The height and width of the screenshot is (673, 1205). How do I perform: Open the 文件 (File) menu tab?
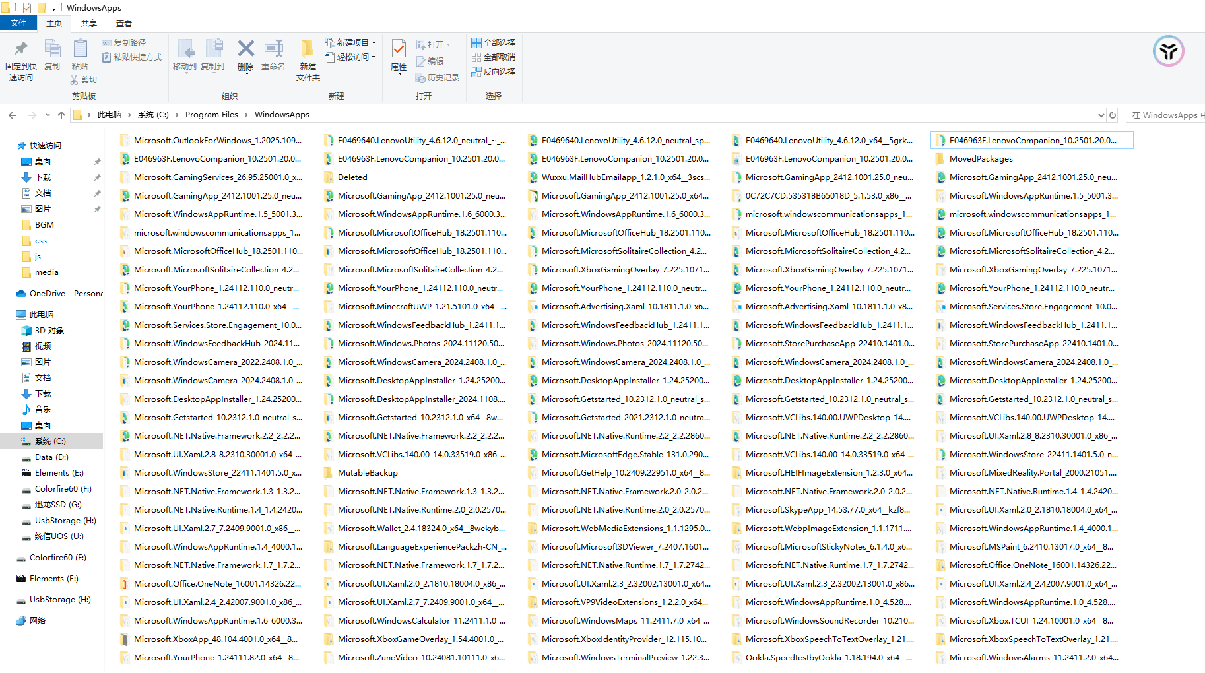(x=18, y=24)
